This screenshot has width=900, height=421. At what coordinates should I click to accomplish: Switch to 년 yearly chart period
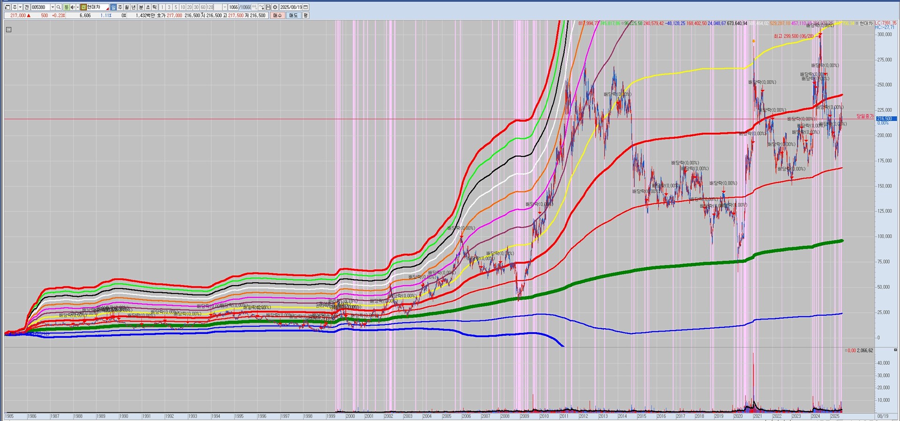pyautogui.click(x=134, y=7)
